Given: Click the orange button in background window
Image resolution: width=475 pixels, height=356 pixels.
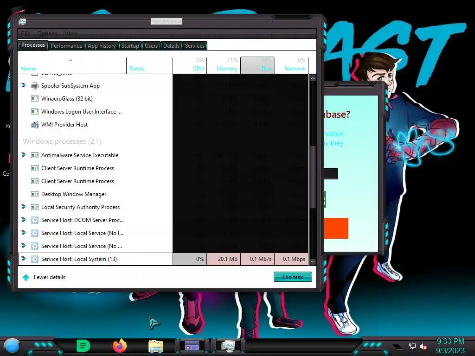Looking at the screenshot, I should coord(336,228).
